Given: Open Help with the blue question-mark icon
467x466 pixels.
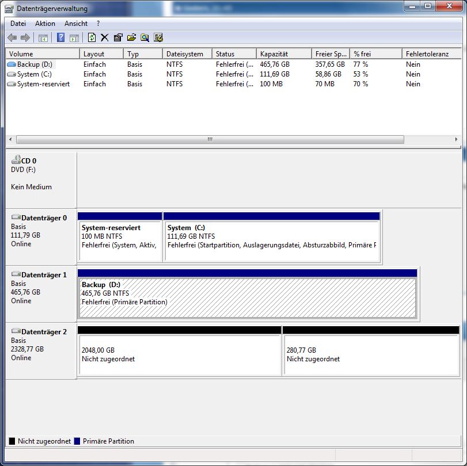Looking at the screenshot, I should point(61,37).
